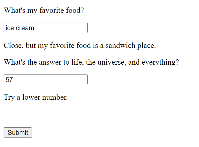Click the word "place." ending the feedback
Screen dimensions: 199x147
point(147,46)
